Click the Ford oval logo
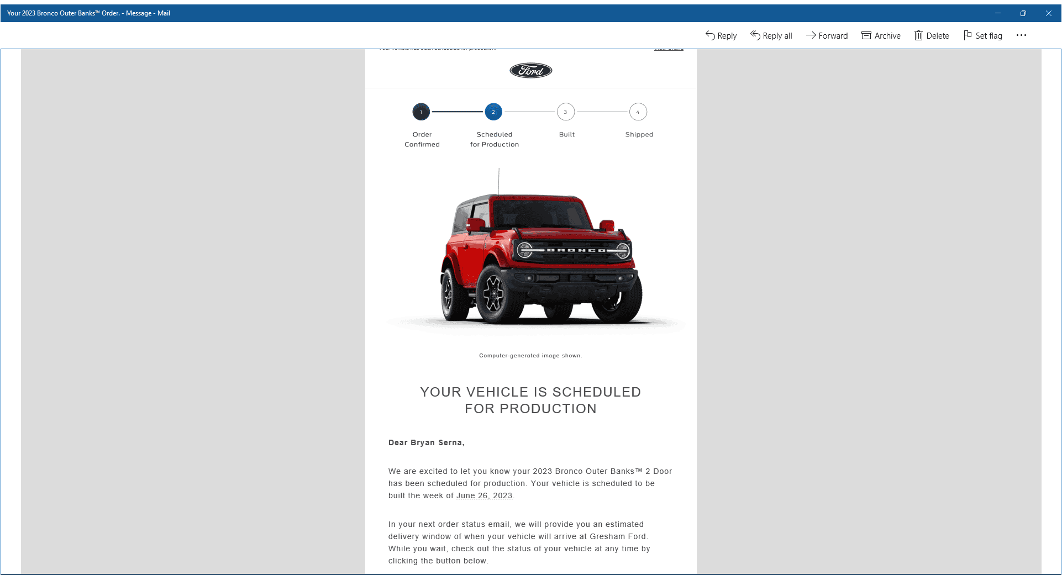Viewport: 1062px width, 575px height. click(x=530, y=70)
